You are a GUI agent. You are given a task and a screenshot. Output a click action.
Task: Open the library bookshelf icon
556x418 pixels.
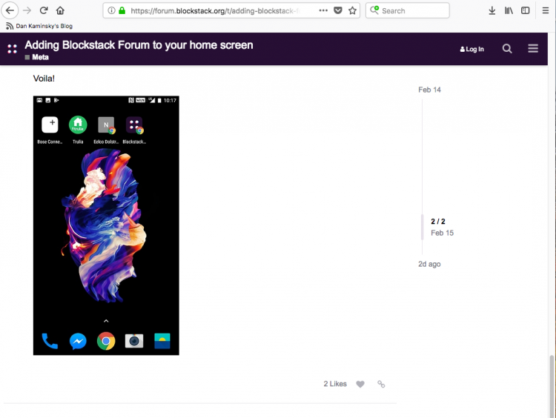pyautogui.click(x=509, y=10)
